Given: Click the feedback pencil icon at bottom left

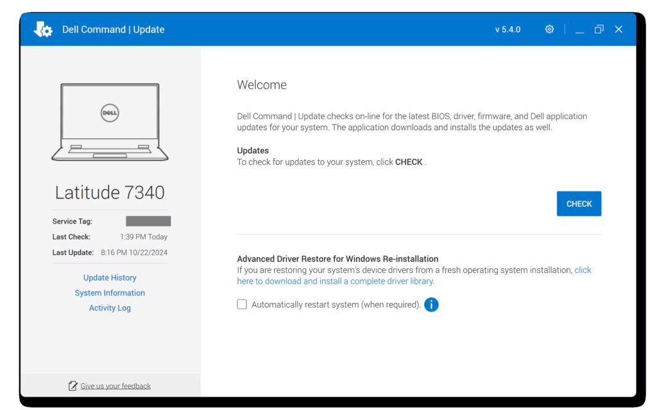Looking at the screenshot, I should click(x=73, y=385).
